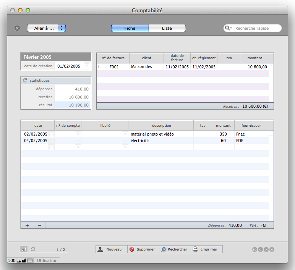Expand n° de compte dropdown in first expense row
295x270 pixels.
(78, 134)
